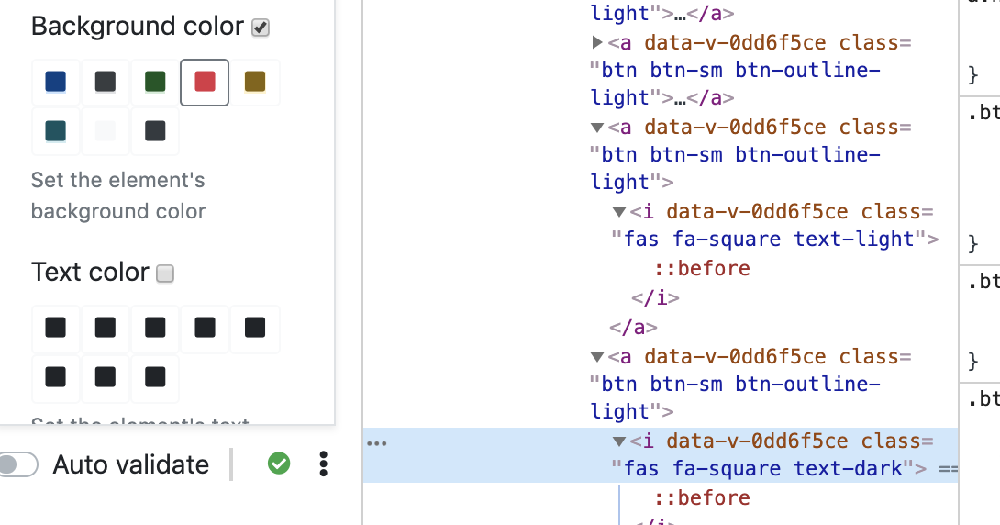The height and width of the screenshot is (525, 1000).
Task: Expand the collapsed anchor btn-outline-light node
Action: click(x=597, y=42)
